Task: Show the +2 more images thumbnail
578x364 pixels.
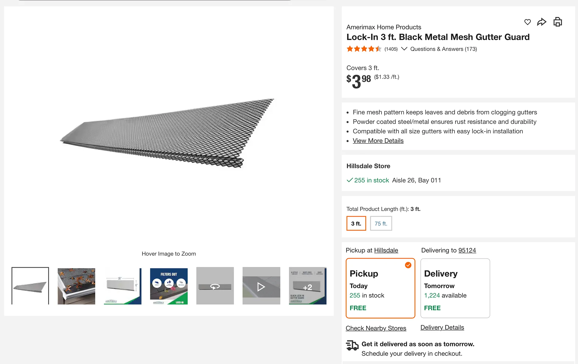Action: point(308,286)
